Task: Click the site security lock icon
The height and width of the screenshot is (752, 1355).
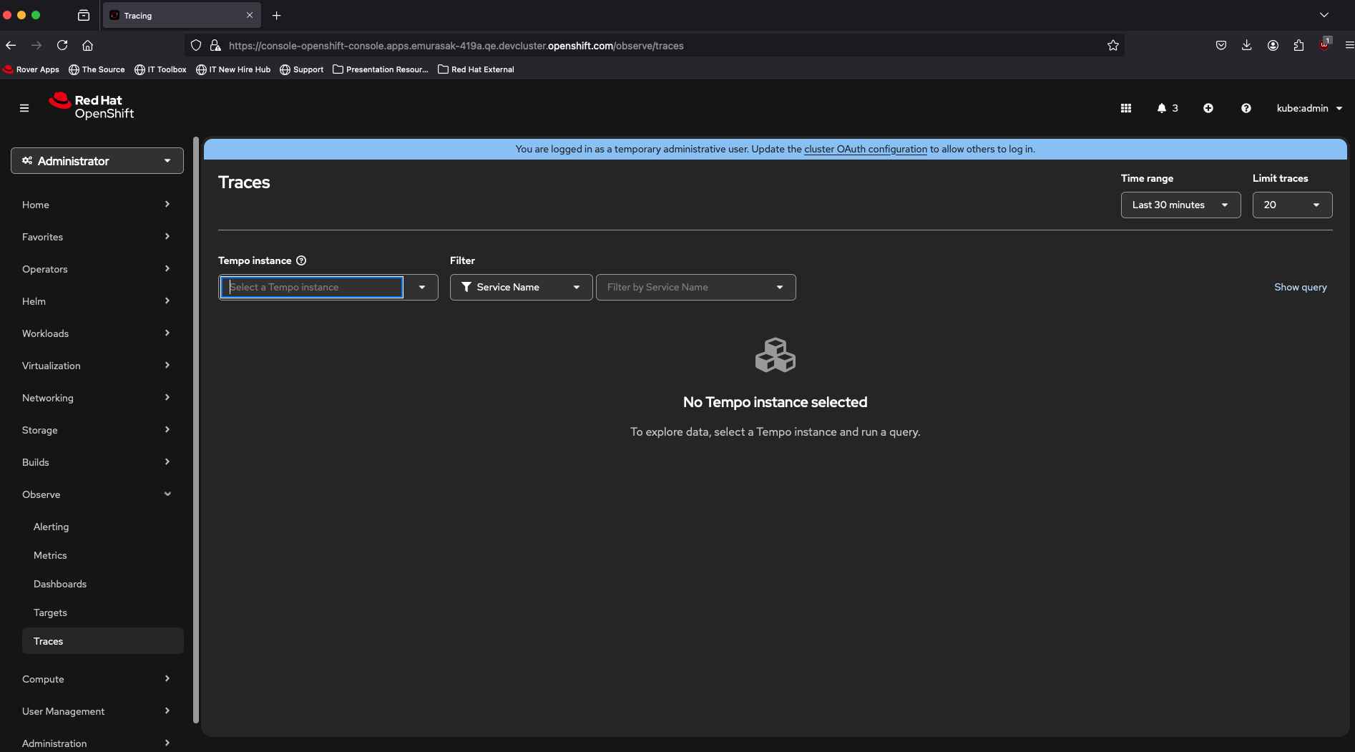Action: click(x=215, y=45)
